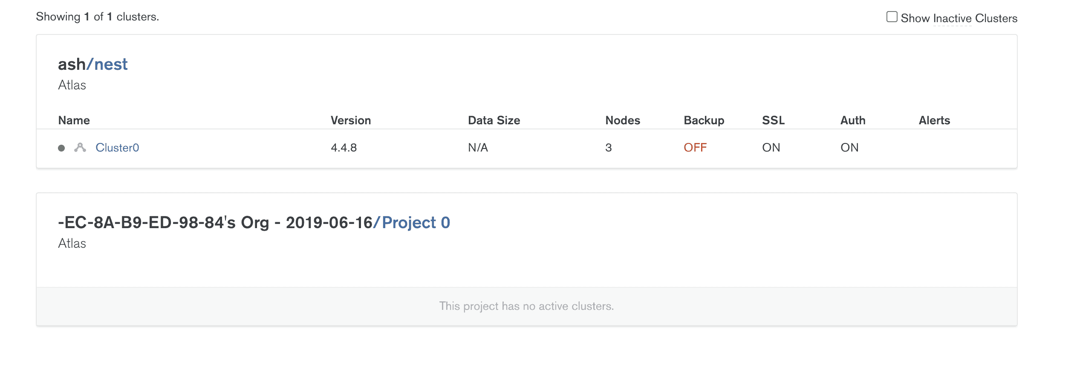The height and width of the screenshot is (372, 1074).
Task: Open the nest project link
Action: pyautogui.click(x=111, y=64)
